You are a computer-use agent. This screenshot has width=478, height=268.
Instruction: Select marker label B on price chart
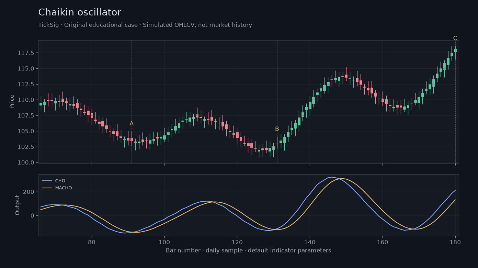pos(277,129)
